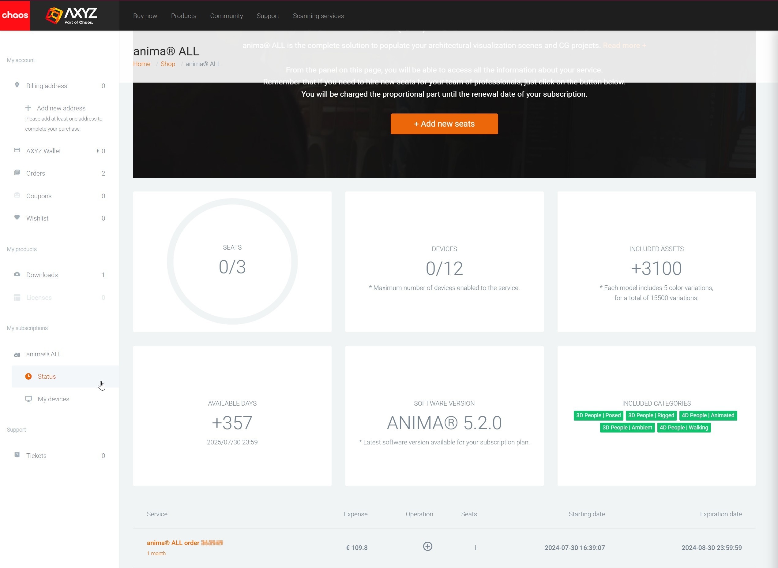Viewport: 778px width, 568px height.
Task: Click the Tickets help icon
Action: [17, 455]
